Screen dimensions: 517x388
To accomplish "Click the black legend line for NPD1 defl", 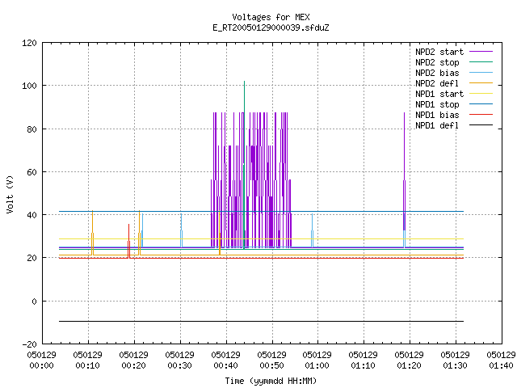I will click(x=481, y=125).
